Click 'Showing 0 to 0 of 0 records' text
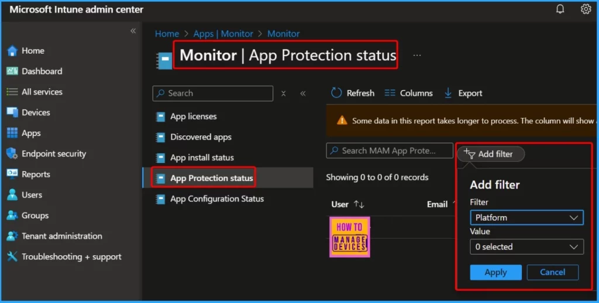Image resolution: width=599 pixels, height=303 pixels. coord(377,177)
